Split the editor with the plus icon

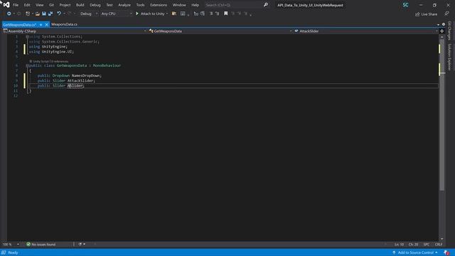[x=441, y=31]
